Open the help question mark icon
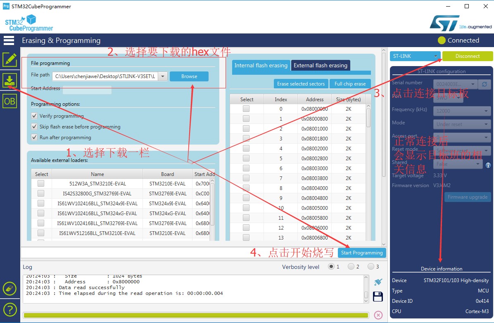 [x=10, y=309]
